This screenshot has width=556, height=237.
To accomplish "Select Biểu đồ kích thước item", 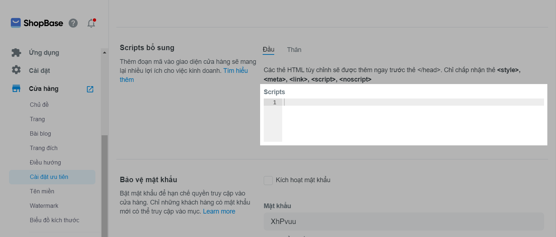I will [x=55, y=220].
